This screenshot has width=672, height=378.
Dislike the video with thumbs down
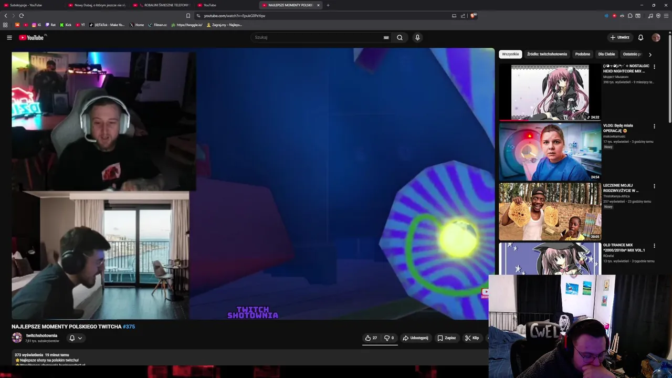click(389, 338)
